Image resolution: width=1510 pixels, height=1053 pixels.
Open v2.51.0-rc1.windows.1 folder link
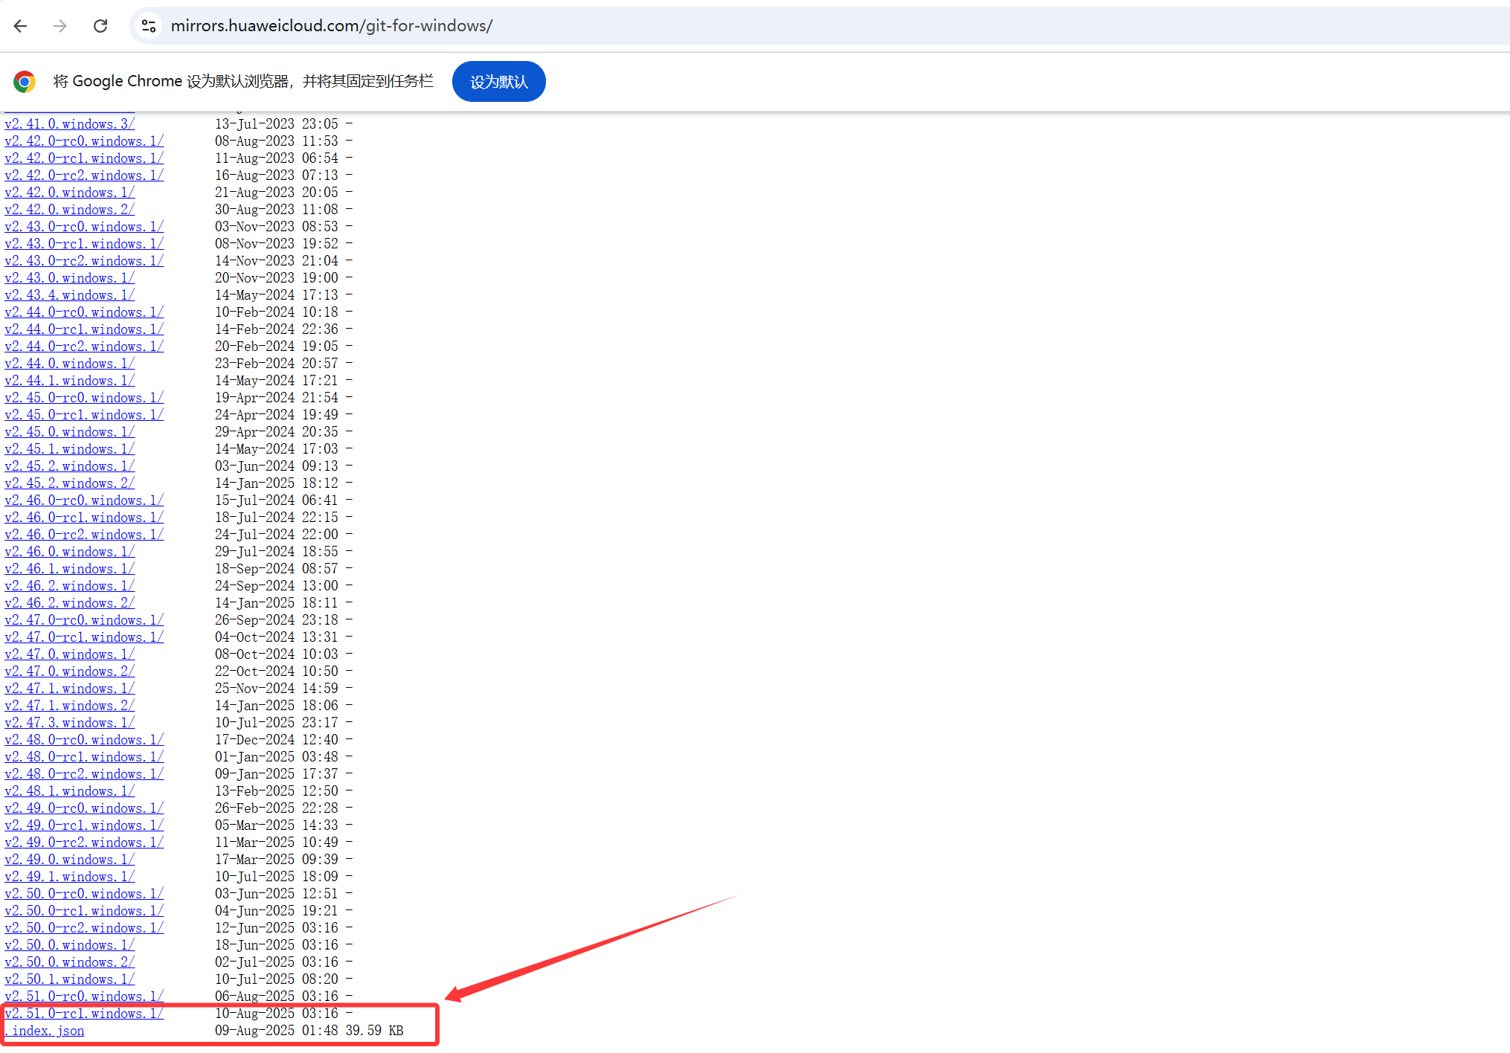click(84, 1013)
